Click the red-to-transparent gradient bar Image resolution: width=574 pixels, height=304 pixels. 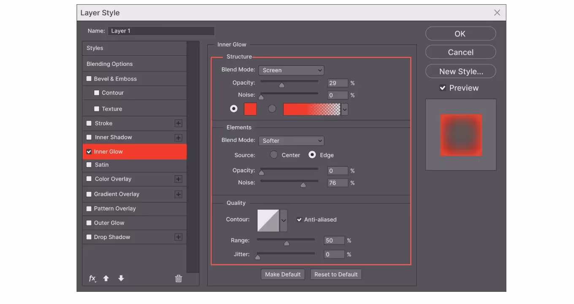click(x=312, y=109)
